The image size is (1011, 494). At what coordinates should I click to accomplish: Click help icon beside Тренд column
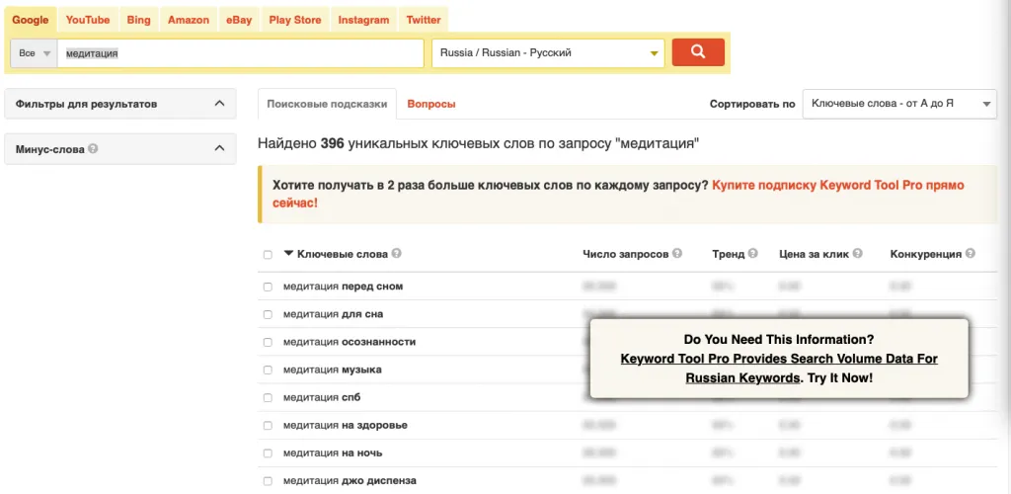[753, 254]
